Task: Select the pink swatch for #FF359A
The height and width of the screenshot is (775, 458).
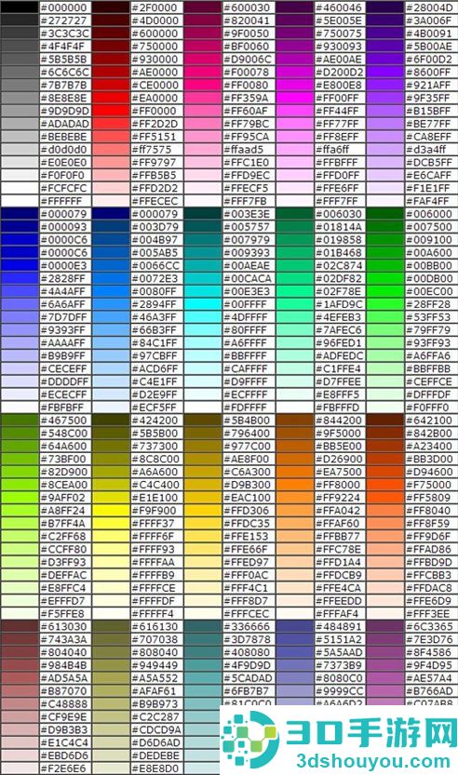Action: coord(202,98)
